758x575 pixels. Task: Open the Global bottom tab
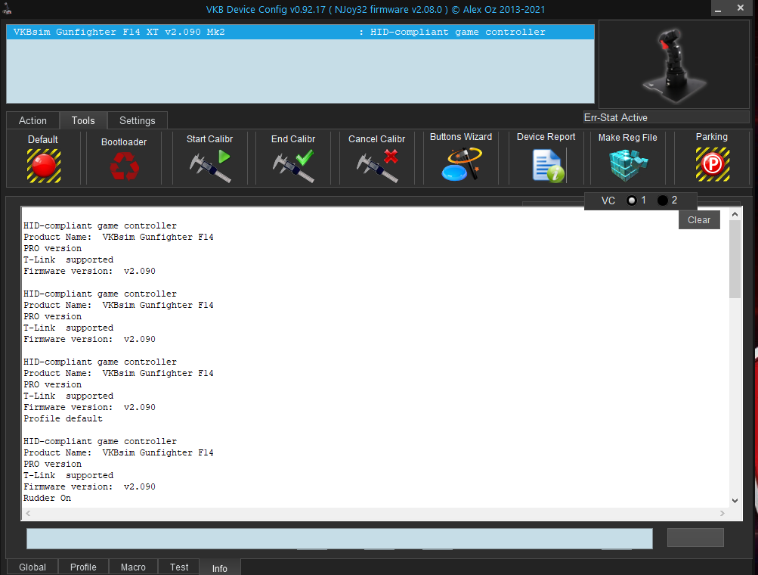(32, 567)
